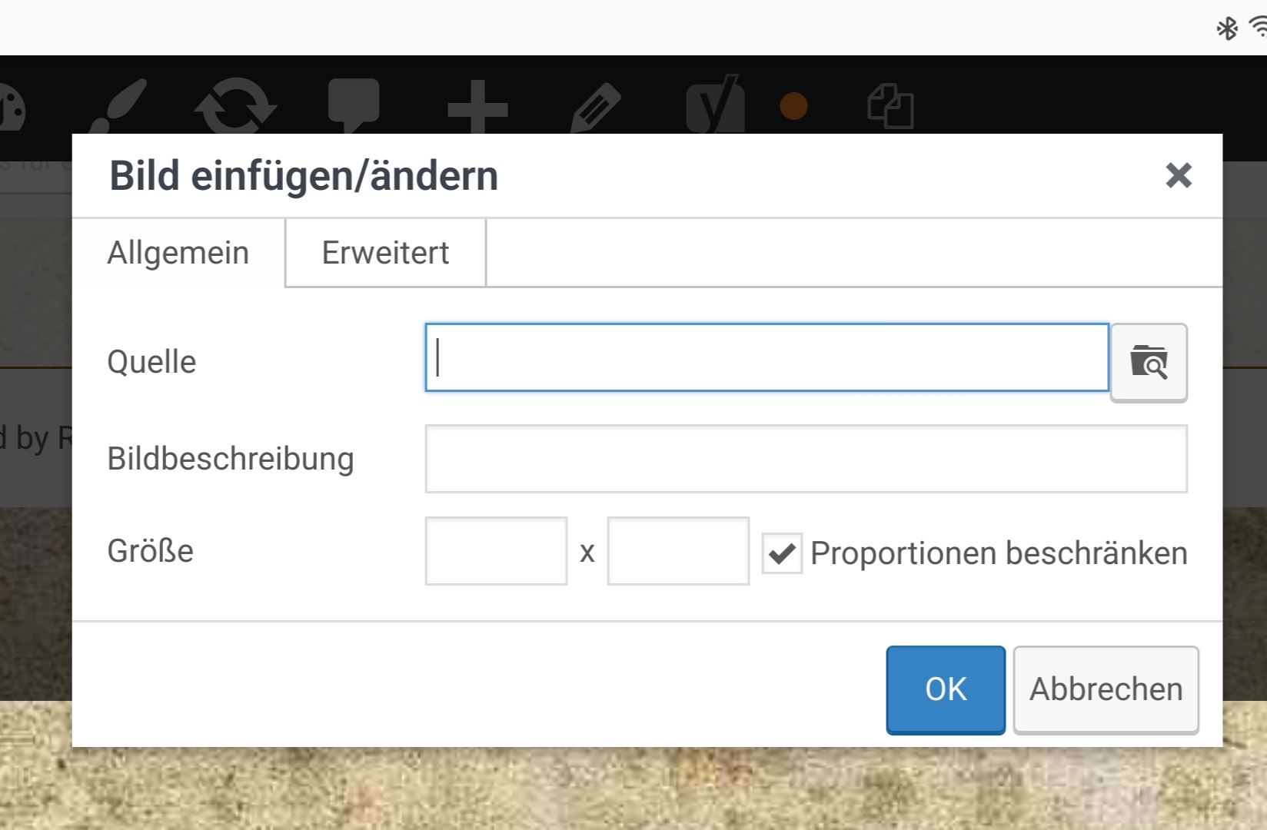The image size is (1267, 830).
Task: Click the orange SEO score dot
Action: tap(793, 106)
